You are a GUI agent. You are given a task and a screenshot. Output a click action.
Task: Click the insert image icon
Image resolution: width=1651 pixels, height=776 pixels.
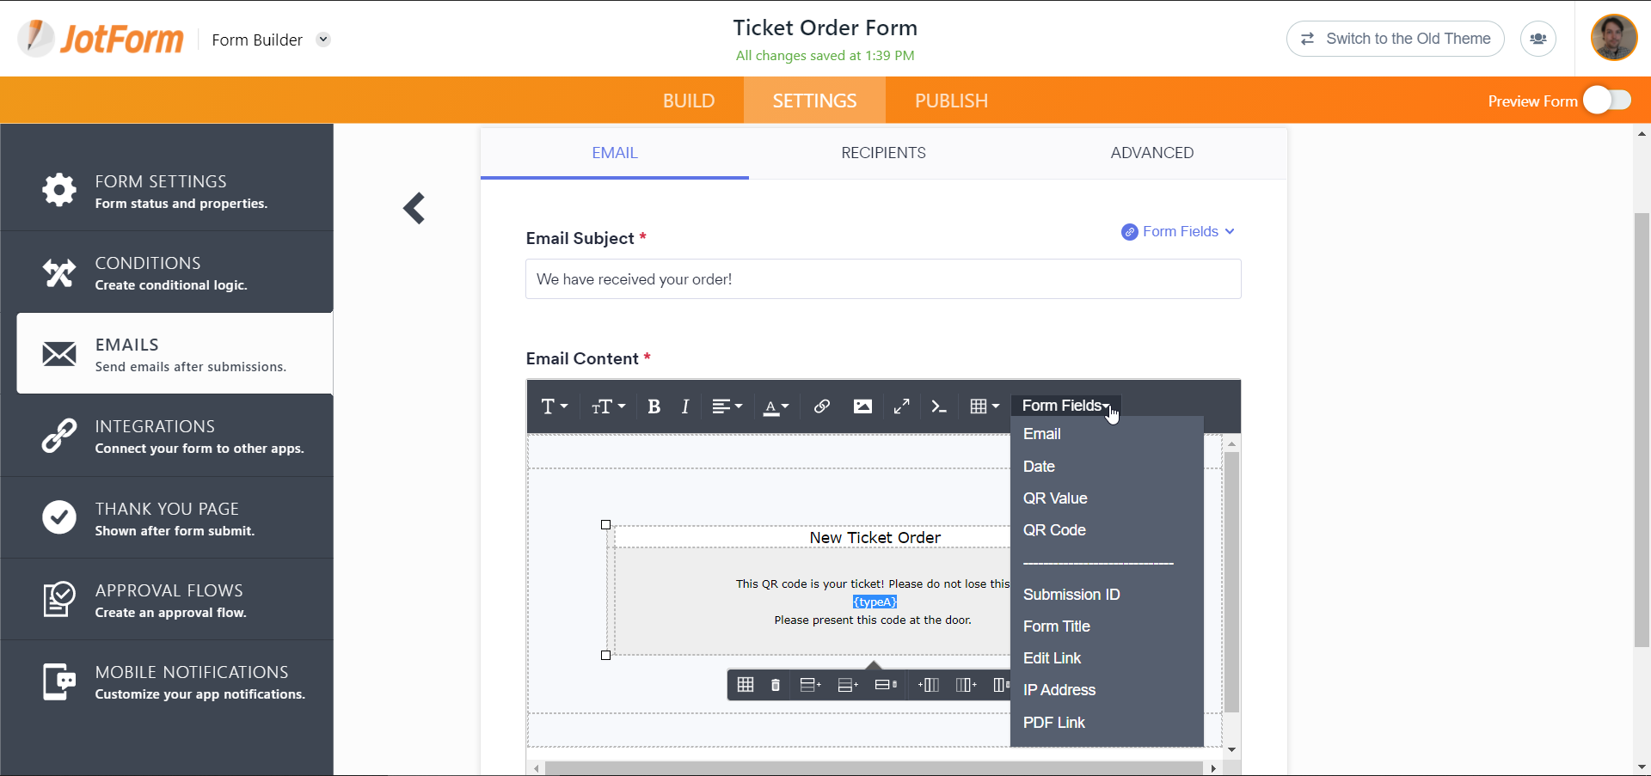862,406
